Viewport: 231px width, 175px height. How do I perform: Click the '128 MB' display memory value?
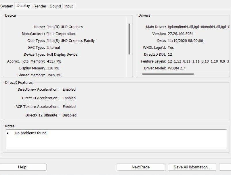pos(53,68)
